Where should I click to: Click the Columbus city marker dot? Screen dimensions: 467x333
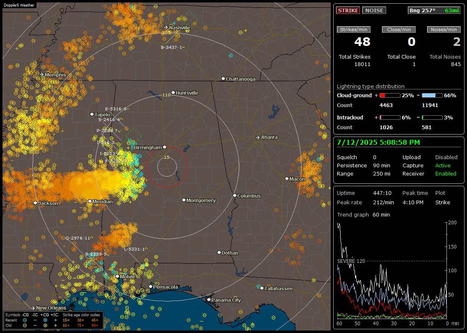pyautogui.click(x=235, y=196)
